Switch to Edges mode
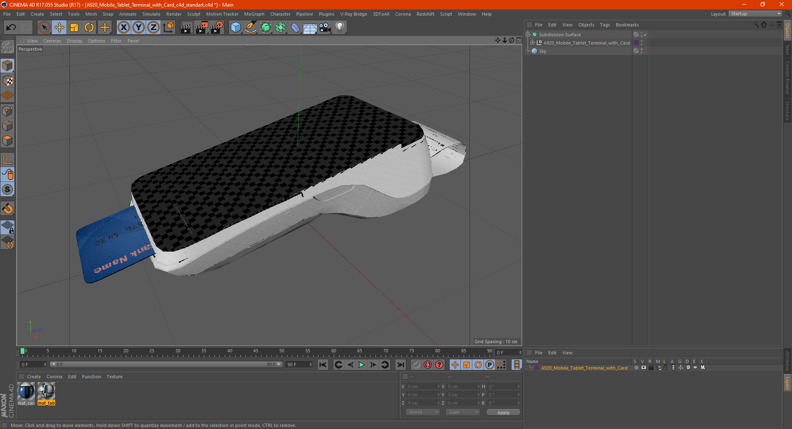 pos(7,126)
